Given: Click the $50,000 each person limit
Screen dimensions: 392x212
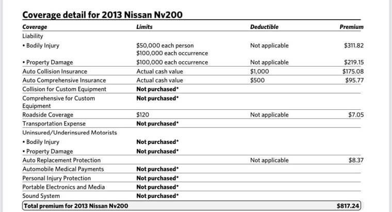Looking at the screenshot, I should pos(165,45).
